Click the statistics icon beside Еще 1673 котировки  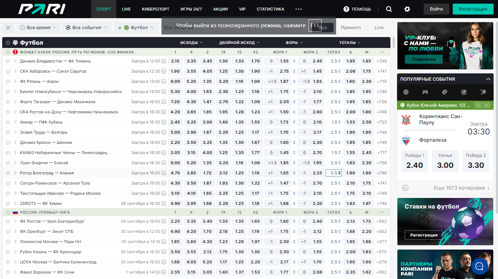point(405,188)
